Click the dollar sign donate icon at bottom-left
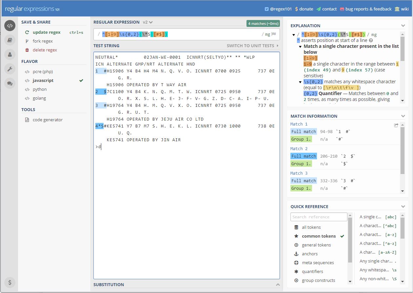Viewport: 413px width, 293px height. click(10, 282)
